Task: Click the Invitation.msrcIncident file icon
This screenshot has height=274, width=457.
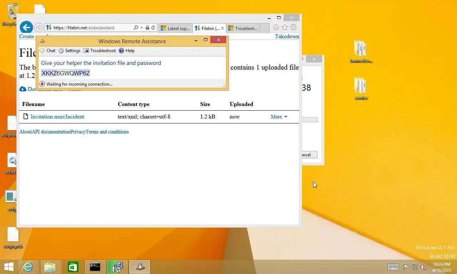Action: click(x=25, y=116)
